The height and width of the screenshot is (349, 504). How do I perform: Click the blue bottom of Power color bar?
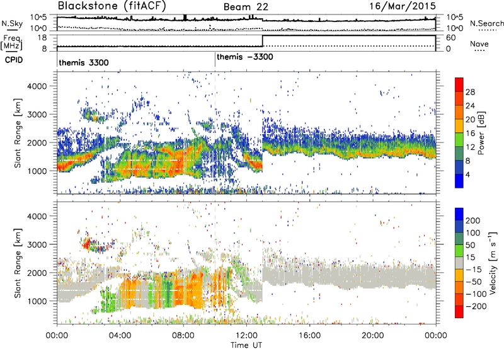[459, 181]
